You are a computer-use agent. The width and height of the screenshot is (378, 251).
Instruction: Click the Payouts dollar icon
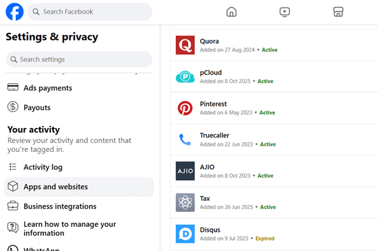coord(13,107)
